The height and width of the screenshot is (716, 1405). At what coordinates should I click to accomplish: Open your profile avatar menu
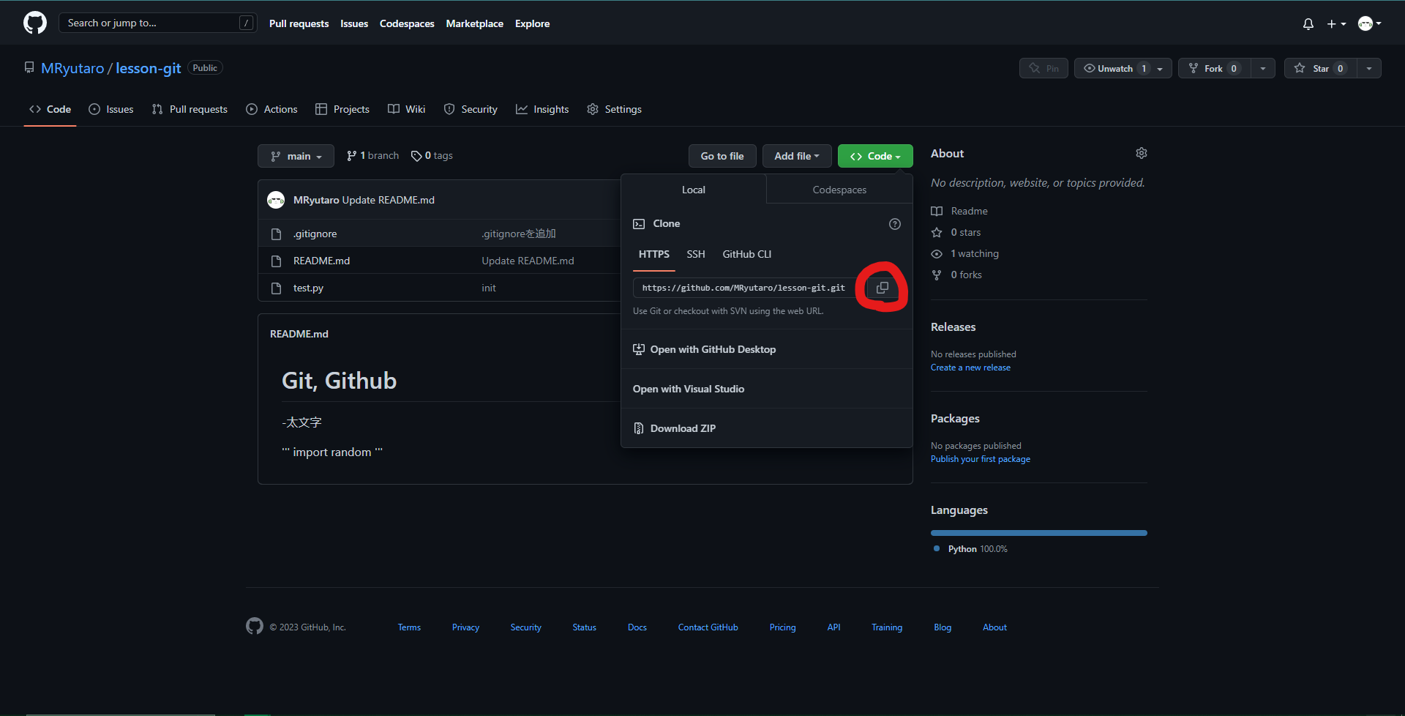(1368, 23)
